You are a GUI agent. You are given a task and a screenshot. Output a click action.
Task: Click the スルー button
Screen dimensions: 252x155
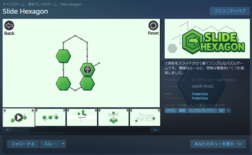click(50, 144)
